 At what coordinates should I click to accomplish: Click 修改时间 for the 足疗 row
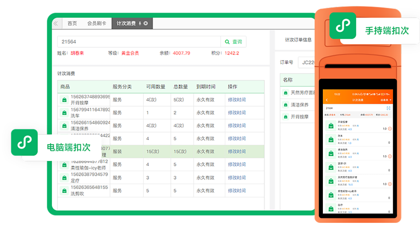pyautogui.click(x=236, y=177)
